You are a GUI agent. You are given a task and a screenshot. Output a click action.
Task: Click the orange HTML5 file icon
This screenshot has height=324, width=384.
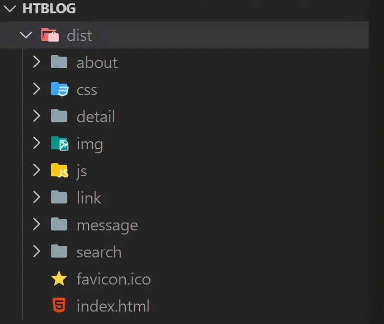pyautogui.click(x=59, y=306)
